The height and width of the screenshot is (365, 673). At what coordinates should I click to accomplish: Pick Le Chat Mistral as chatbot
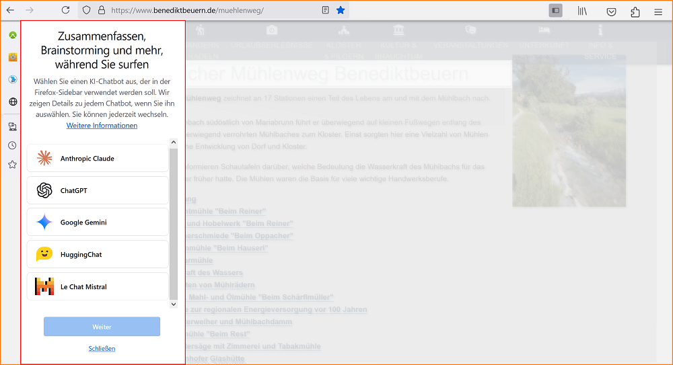tap(98, 286)
